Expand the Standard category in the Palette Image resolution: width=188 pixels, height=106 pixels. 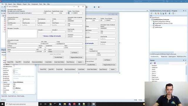[x=151, y=66]
